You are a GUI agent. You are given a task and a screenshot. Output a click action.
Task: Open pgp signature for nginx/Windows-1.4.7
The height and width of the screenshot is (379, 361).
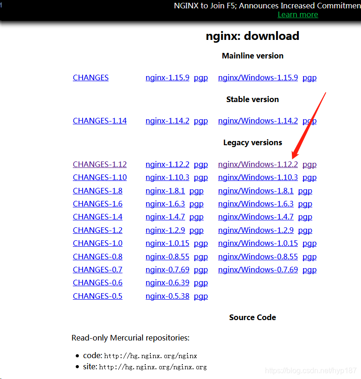click(x=305, y=217)
